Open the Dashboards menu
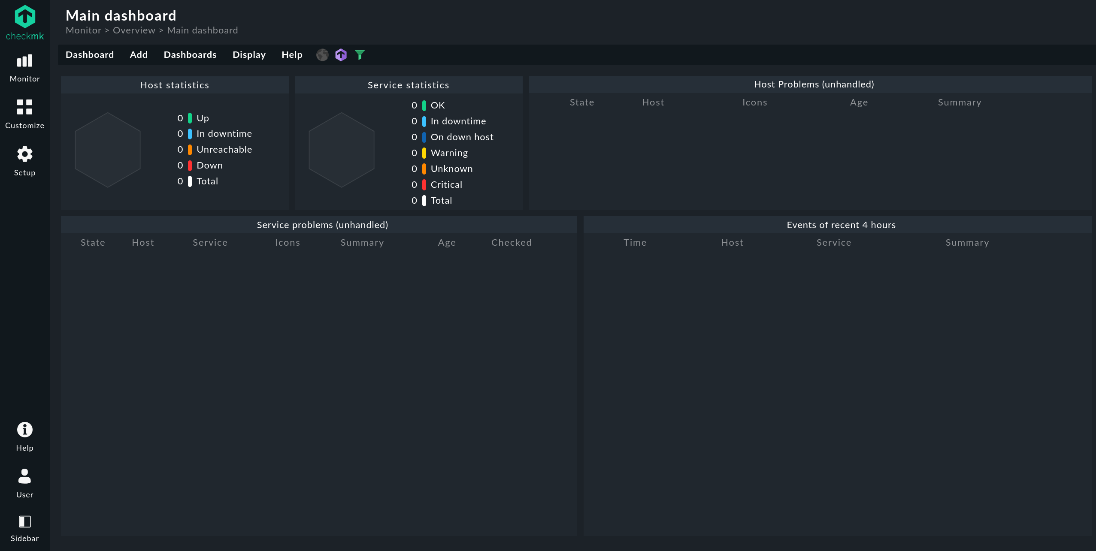This screenshot has width=1096, height=551. tap(190, 55)
